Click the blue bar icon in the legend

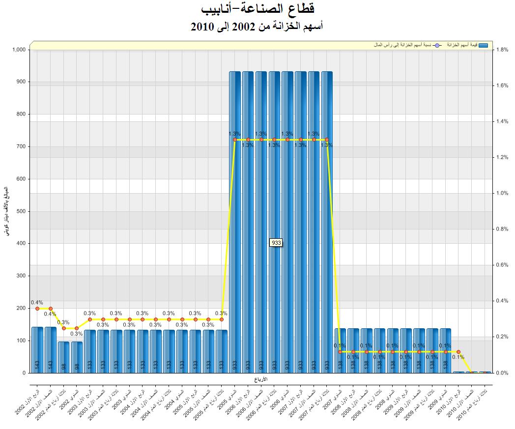(x=483, y=45)
